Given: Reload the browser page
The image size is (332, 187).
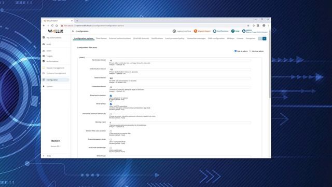Looking at the screenshot, I should (x=52, y=25).
